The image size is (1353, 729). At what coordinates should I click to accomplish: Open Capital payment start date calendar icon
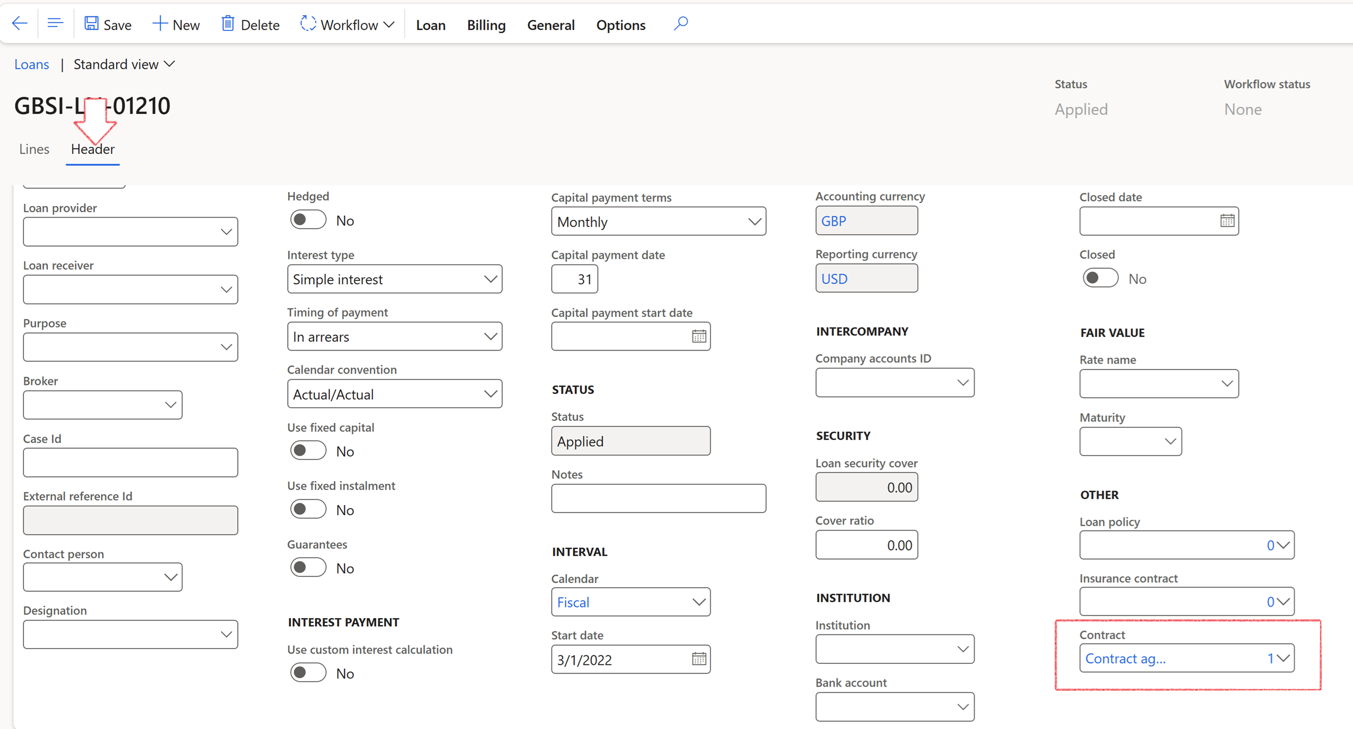[699, 337]
